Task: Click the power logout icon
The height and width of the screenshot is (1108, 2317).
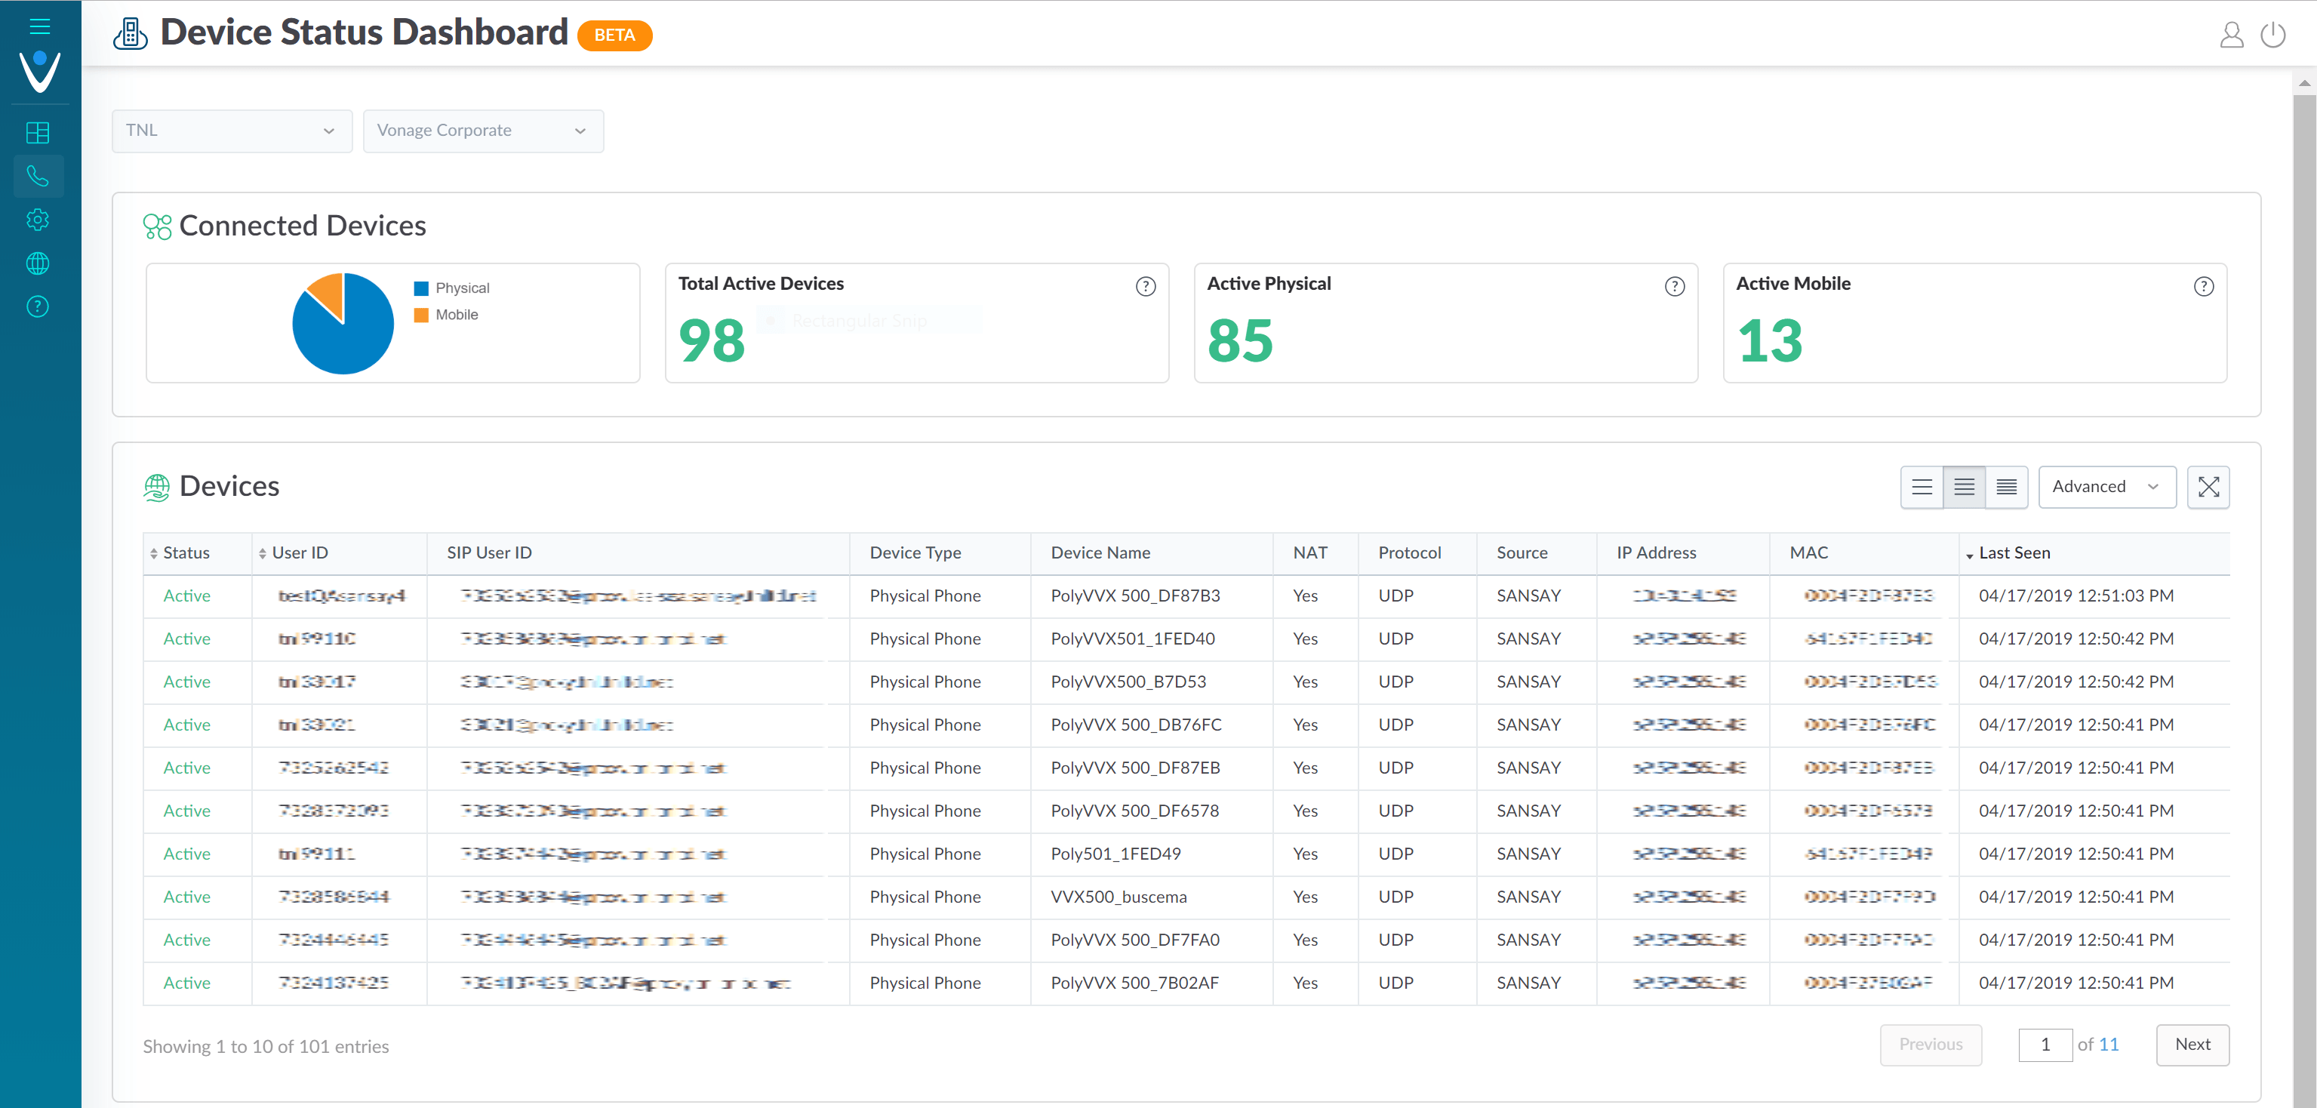Action: coord(2273,35)
